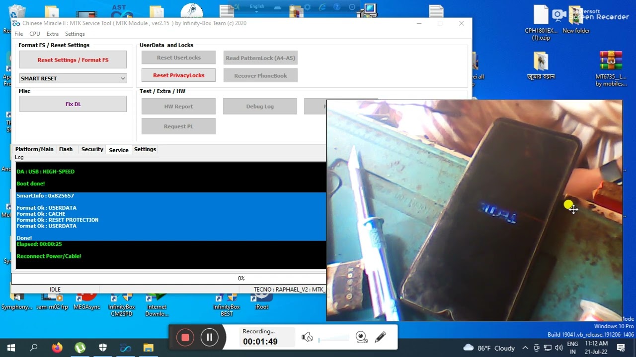Open Windows Security shield in taskbar
The width and height of the screenshot is (636, 357).
pos(103,348)
